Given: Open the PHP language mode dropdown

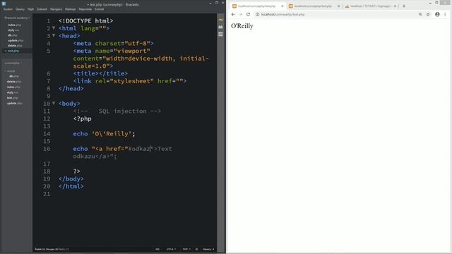Looking at the screenshot, I should click(186, 249).
